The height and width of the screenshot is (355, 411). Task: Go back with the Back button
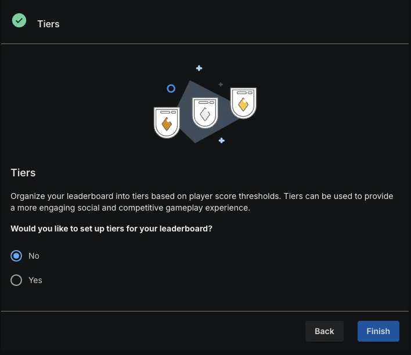(325, 331)
